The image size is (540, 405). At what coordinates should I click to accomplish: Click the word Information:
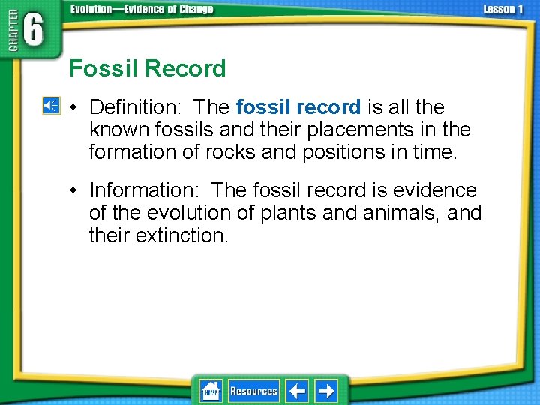point(144,190)
